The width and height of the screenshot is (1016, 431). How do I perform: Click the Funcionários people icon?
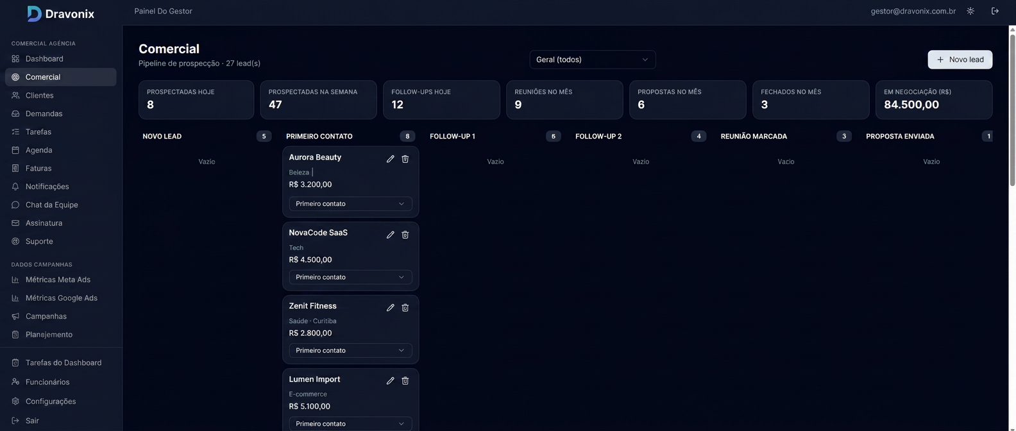point(15,382)
